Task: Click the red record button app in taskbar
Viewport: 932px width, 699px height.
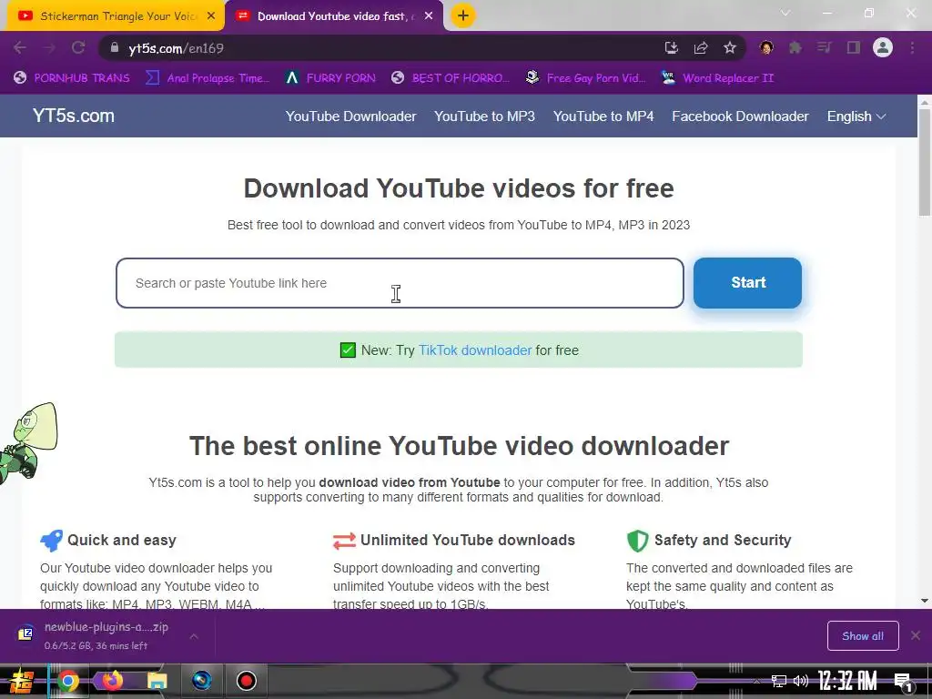Action: pyautogui.click(x=246, y=681)
